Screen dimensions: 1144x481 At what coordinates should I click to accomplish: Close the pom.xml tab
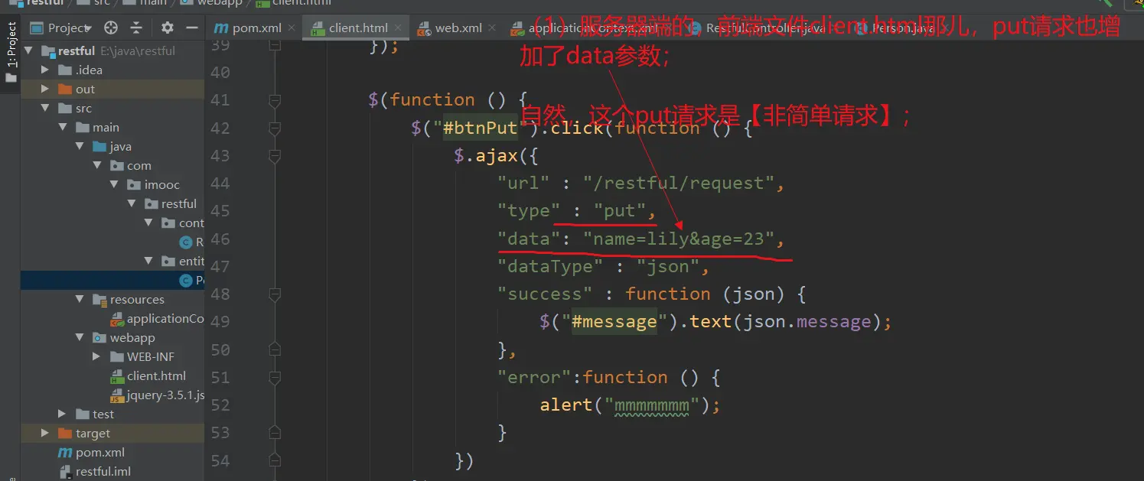click(292, 28)
